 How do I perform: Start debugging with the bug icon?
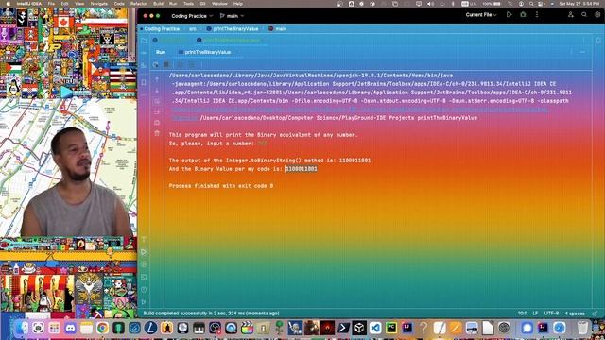coord(523,15)
